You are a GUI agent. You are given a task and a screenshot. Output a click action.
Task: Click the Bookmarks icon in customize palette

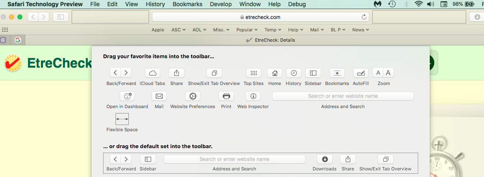coord(337,73)
